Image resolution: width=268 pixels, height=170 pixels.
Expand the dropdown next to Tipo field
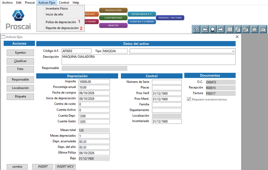coord(233,51)
